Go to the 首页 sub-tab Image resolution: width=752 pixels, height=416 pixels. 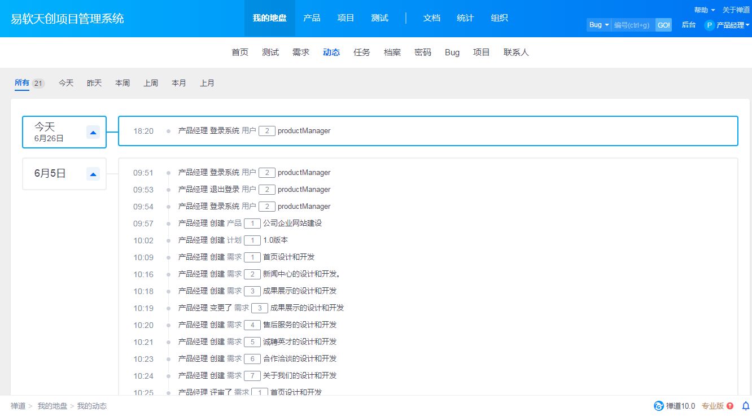pyautogui.click(x=240, y=52)
